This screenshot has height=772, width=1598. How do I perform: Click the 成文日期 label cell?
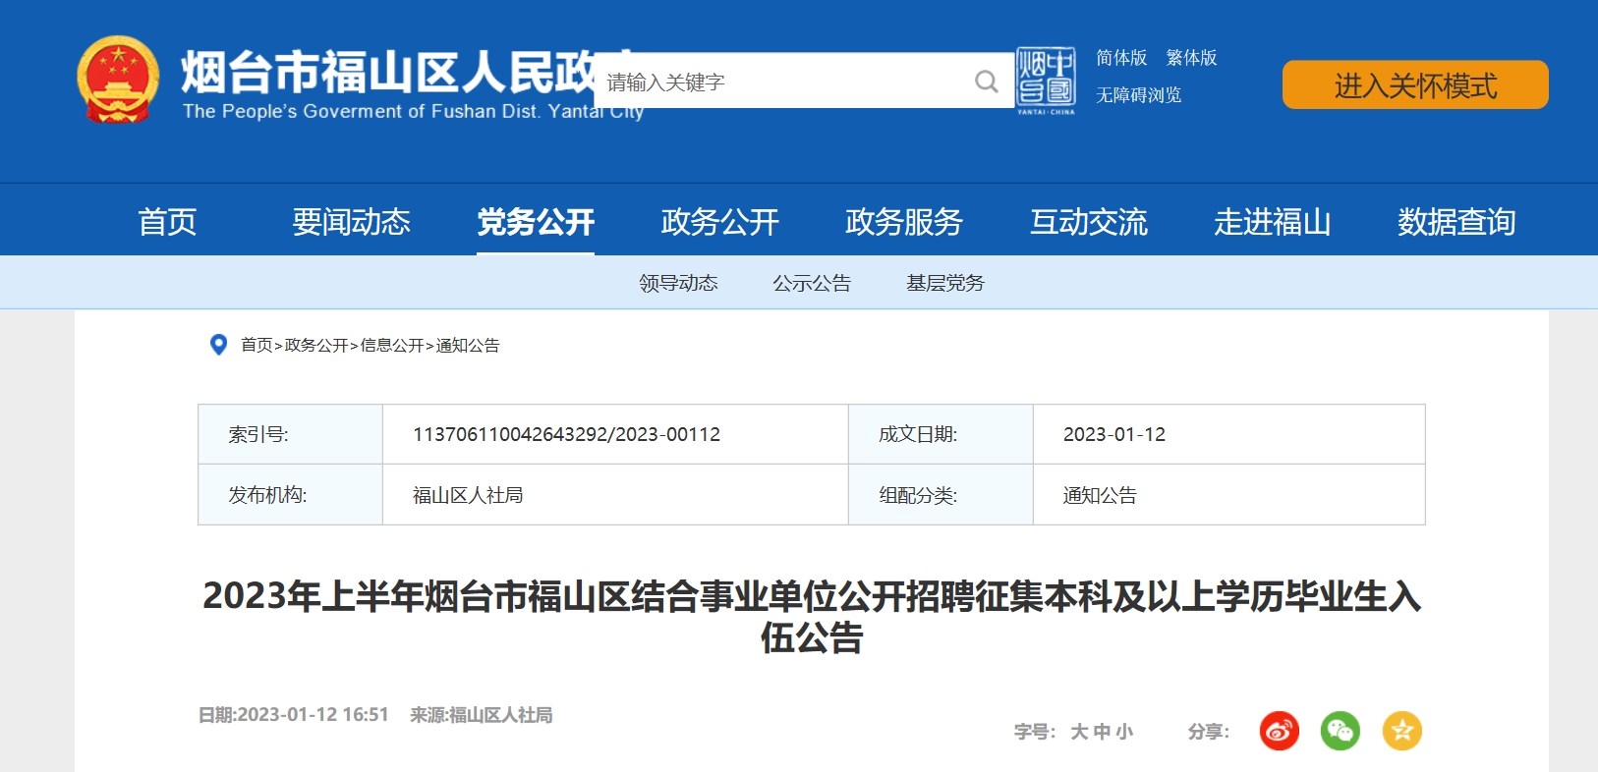click(x=941, y=434)
